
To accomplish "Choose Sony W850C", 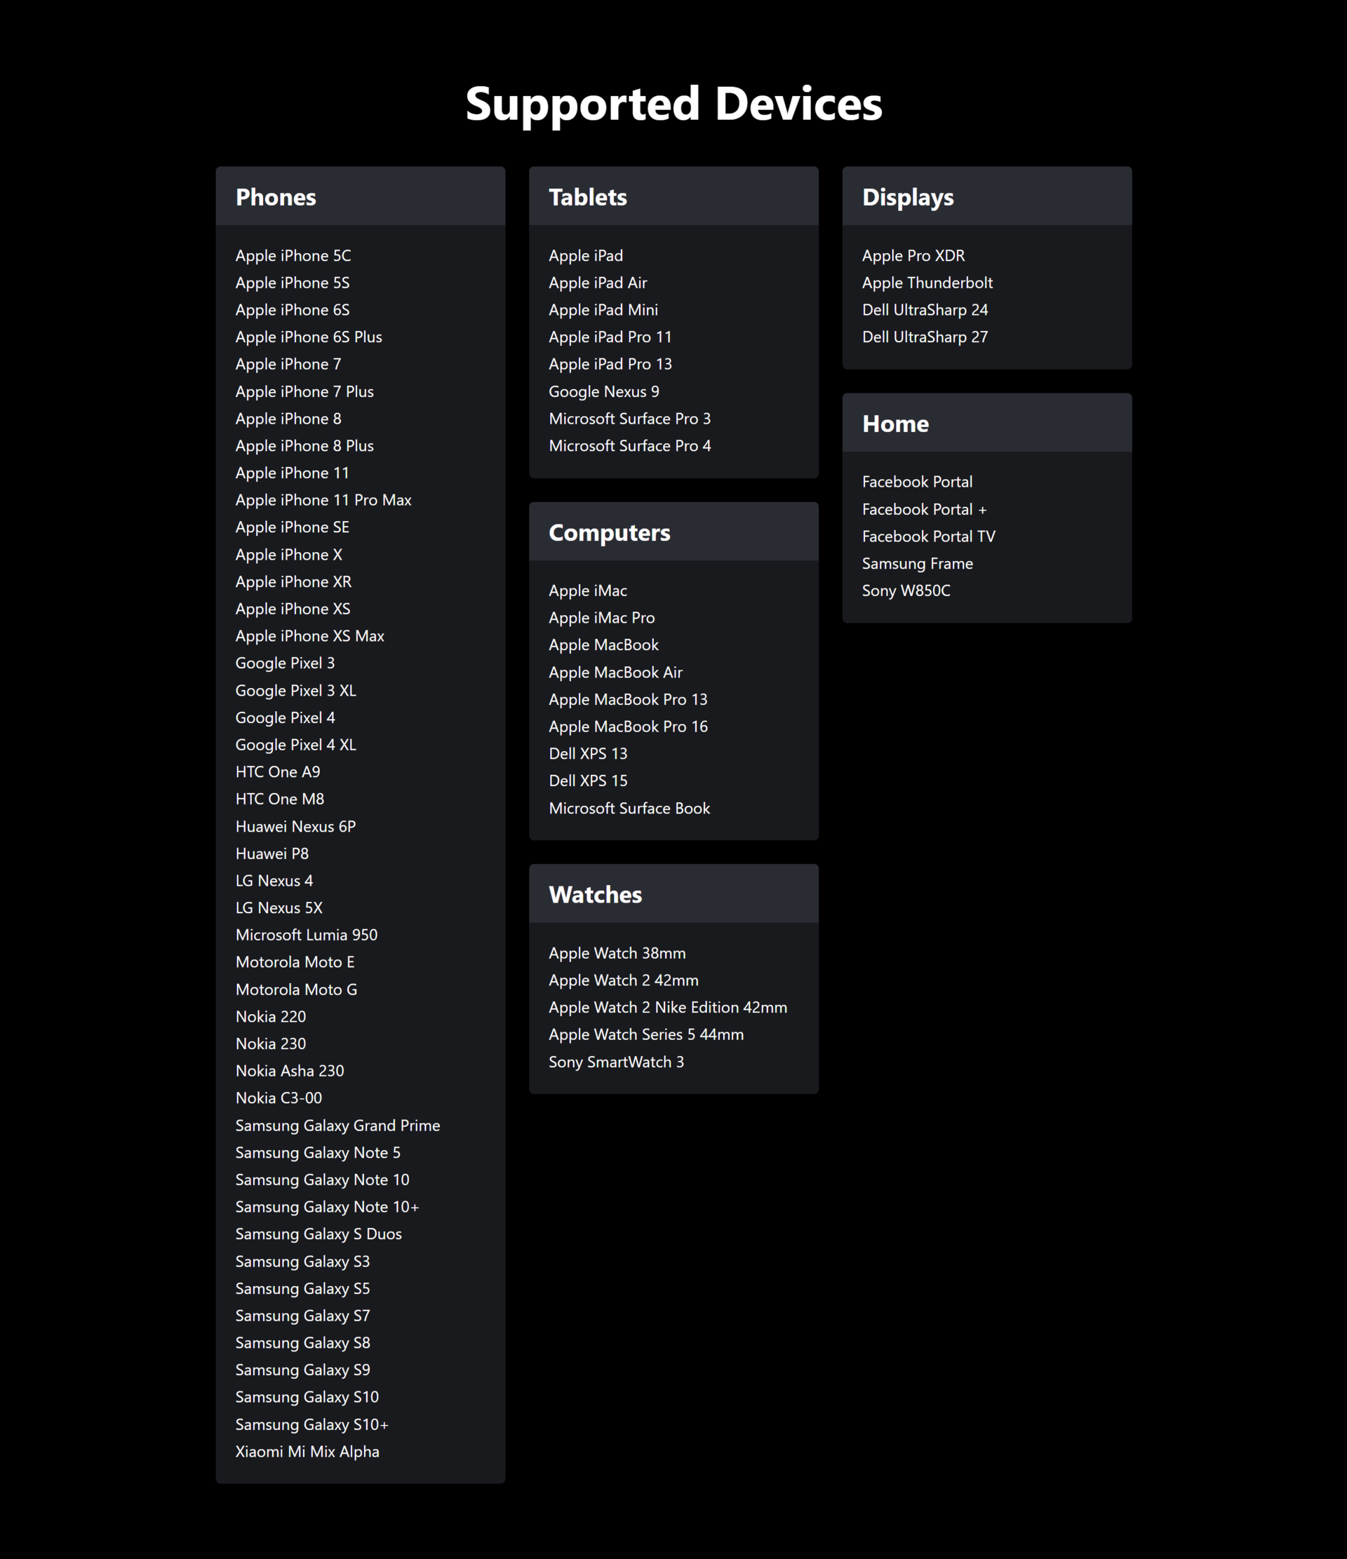I will coord(906,590).
